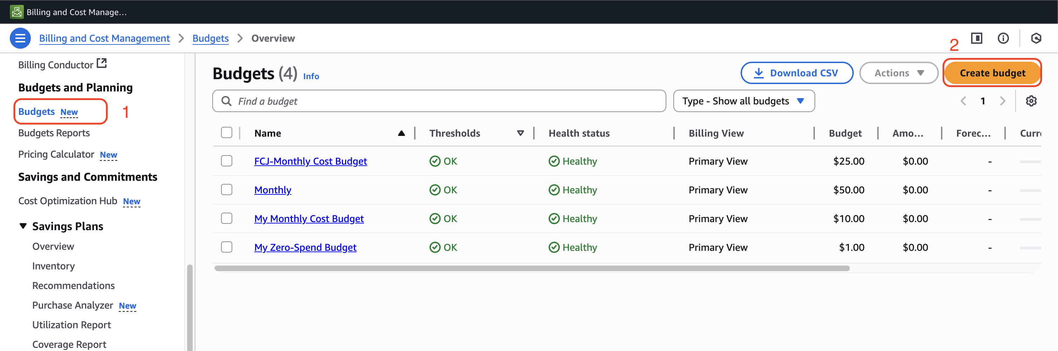Click the Billing and Cost Management service icon
The height and width of the screenshot is (351, 1058).
click(16, 12)
